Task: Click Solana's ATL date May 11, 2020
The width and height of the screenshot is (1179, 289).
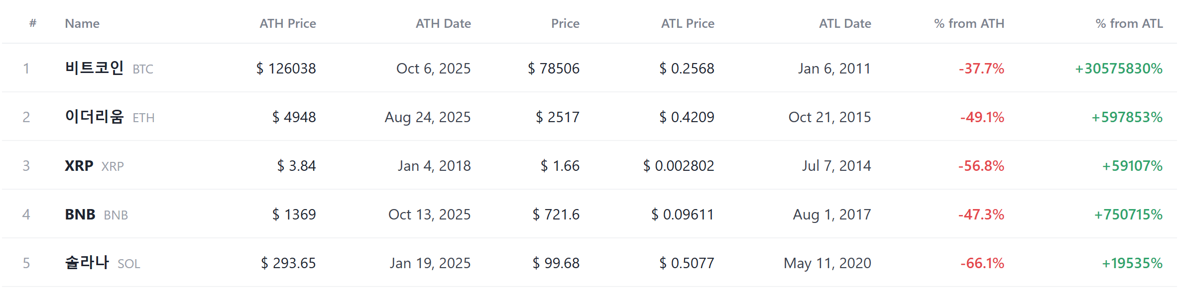Action: [827, 263]
